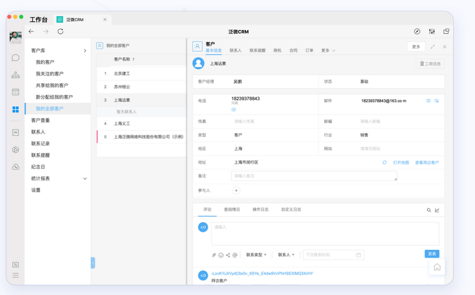Click the compass icon in top bar
This screenshot has width=475, height=295.
coord(417,32)
